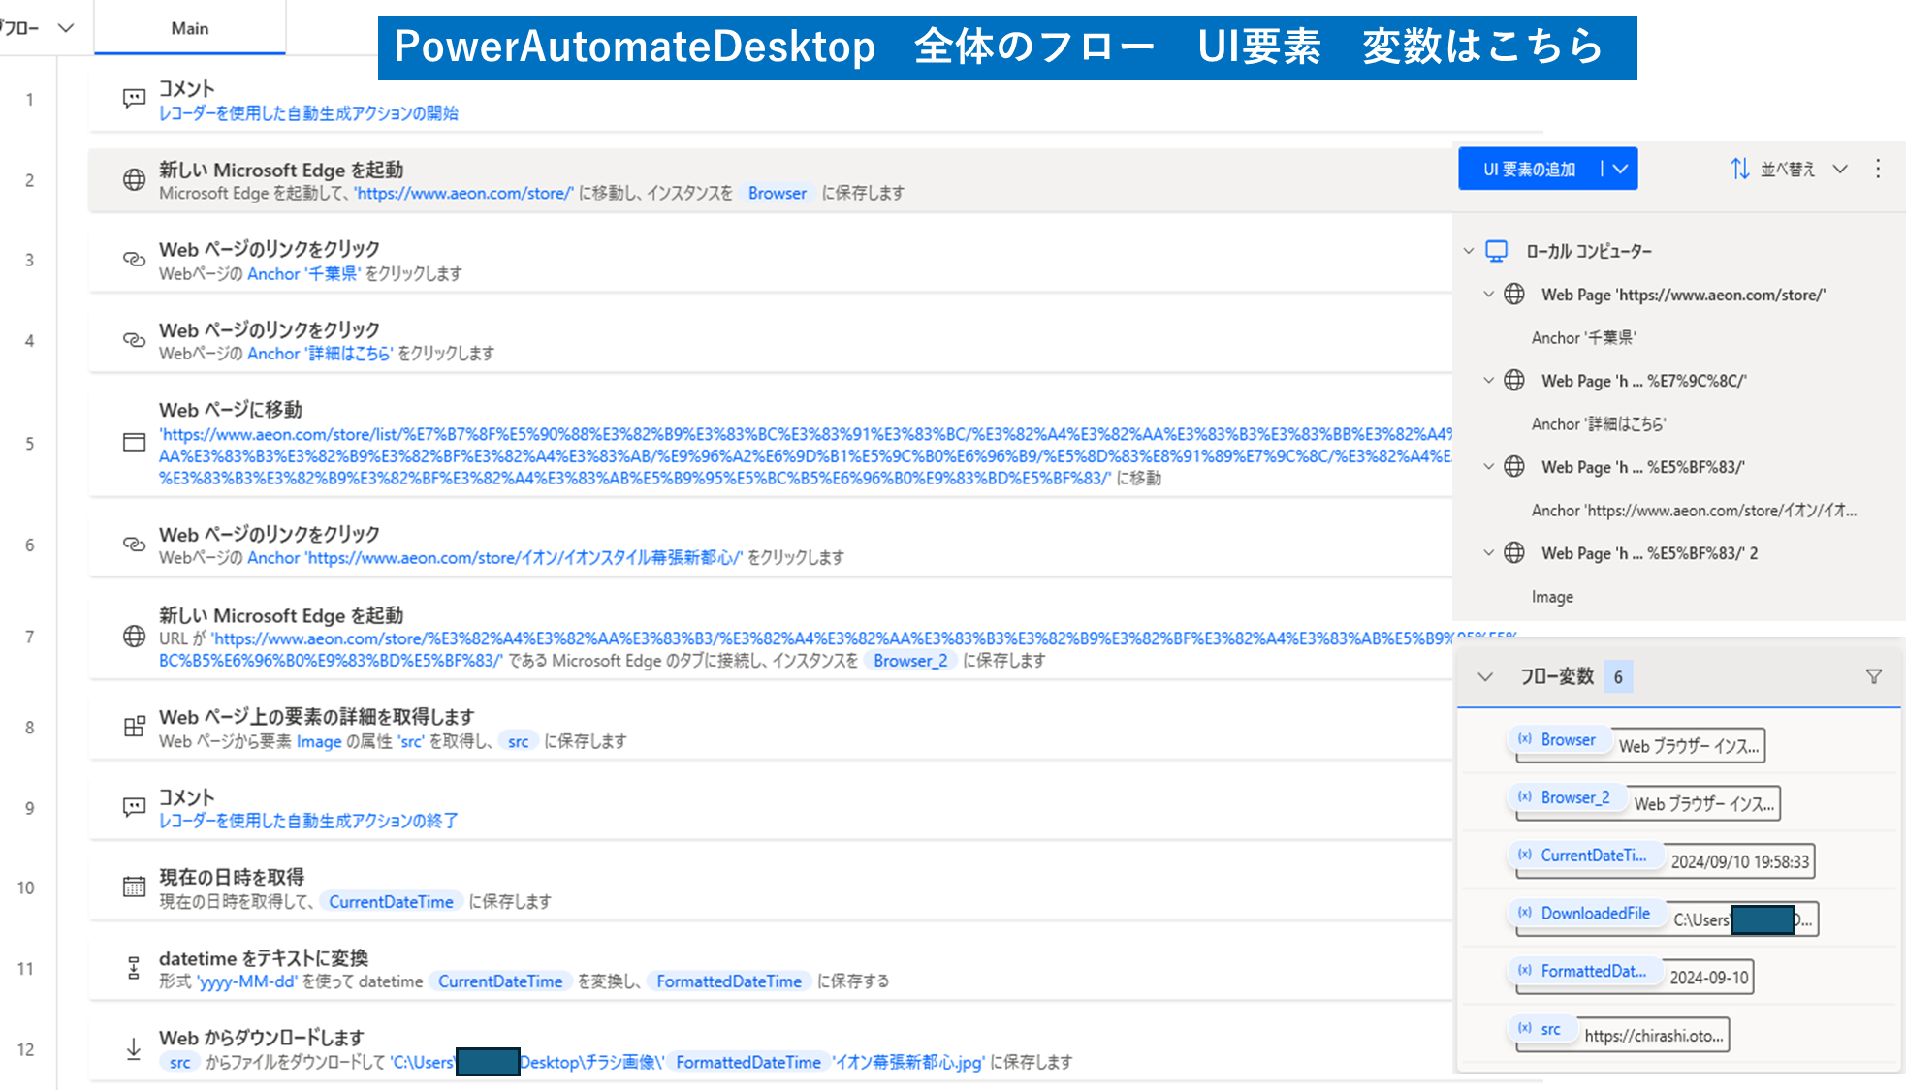The image size is (1906, 1090).
Task: Click the sort arrows icon
Action: coord(1739,169)
